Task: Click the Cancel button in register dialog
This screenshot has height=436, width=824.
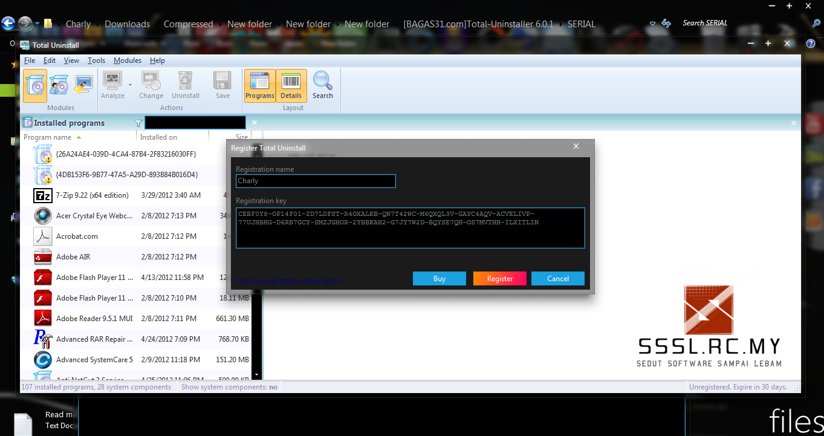Action: [558, 279]
